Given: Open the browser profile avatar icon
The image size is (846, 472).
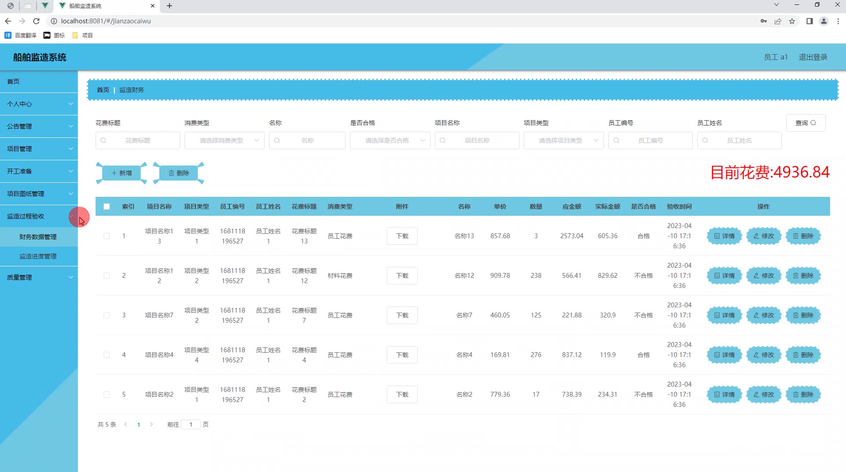Looking at the screenshot, I should [x=824, y=21].
